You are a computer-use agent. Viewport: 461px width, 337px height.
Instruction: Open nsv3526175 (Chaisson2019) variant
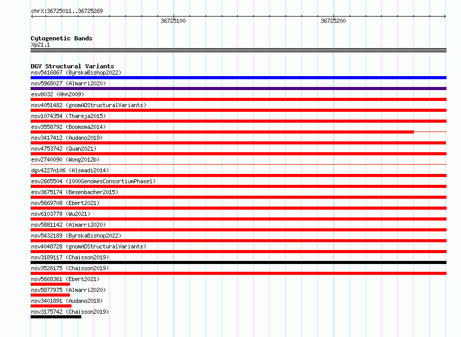(x=70, y=268)
